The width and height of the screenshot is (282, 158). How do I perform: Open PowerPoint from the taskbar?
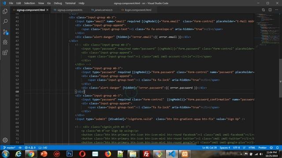44,154
